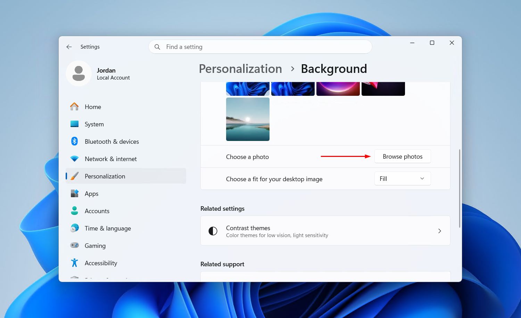Close the Settings window

452,43
